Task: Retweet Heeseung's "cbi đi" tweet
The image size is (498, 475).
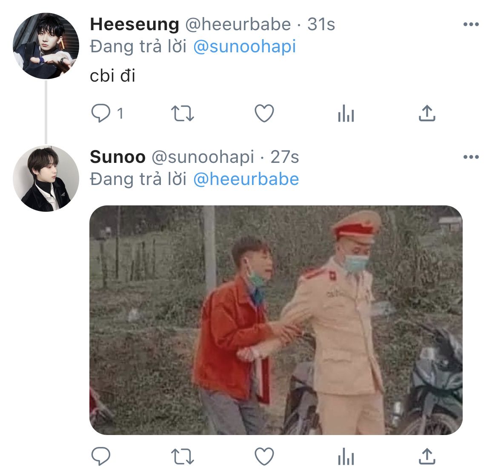Action: click(x=182, y=114)
